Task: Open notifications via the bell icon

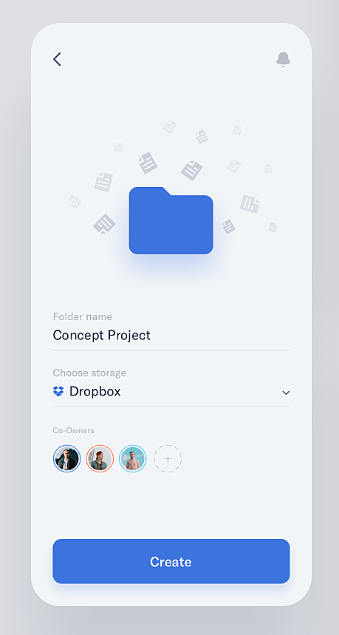Action: click(x=283, y=60)
